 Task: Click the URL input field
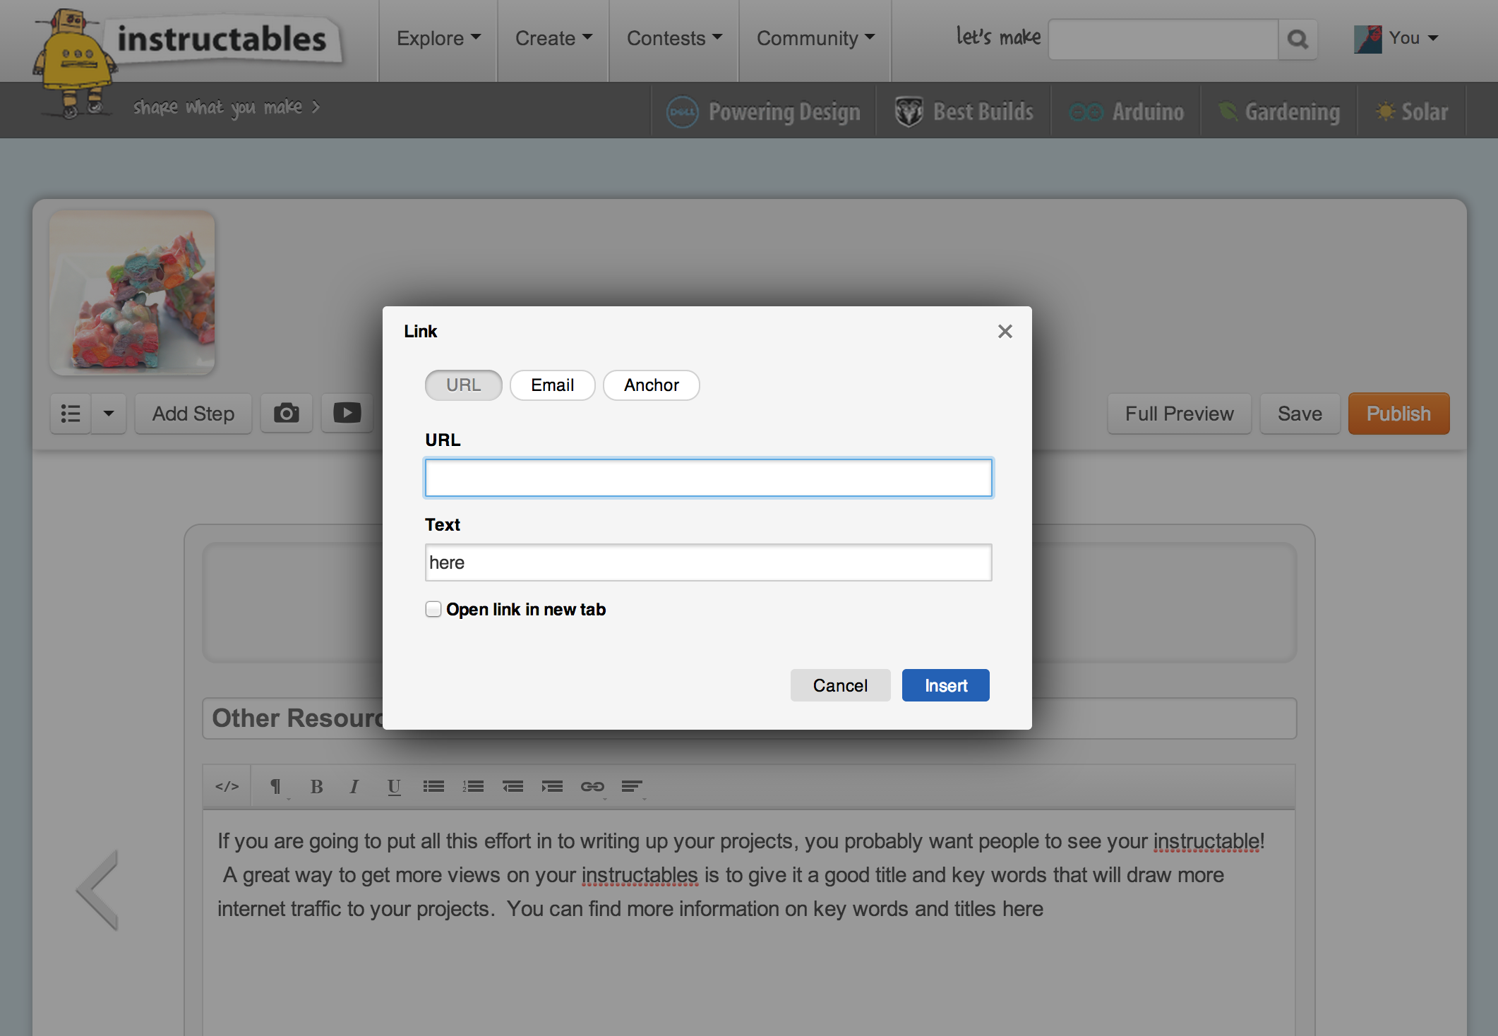tap(708, 478)
